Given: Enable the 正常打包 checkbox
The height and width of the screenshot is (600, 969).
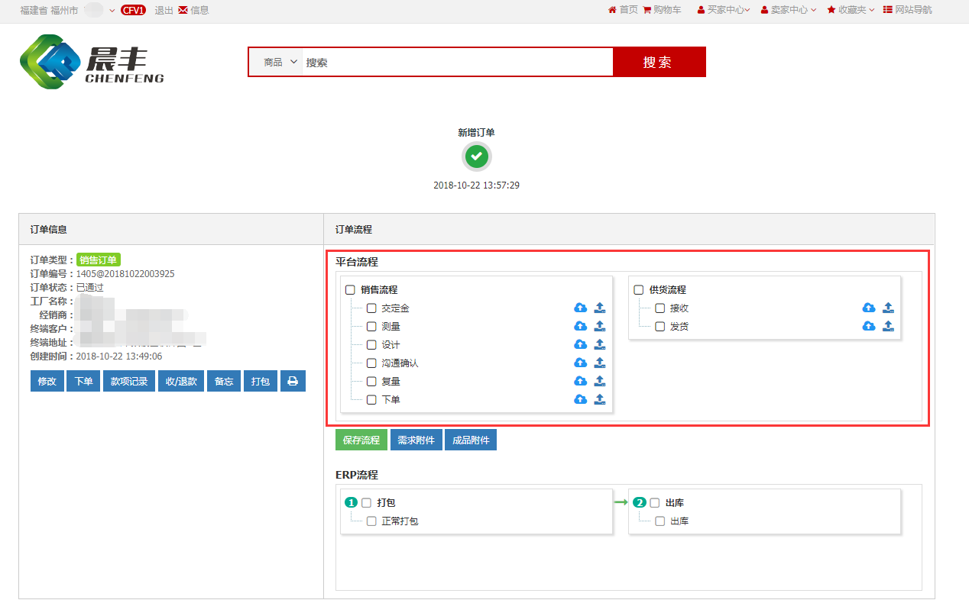Looking at the screenshot, I should pos(371,521).
